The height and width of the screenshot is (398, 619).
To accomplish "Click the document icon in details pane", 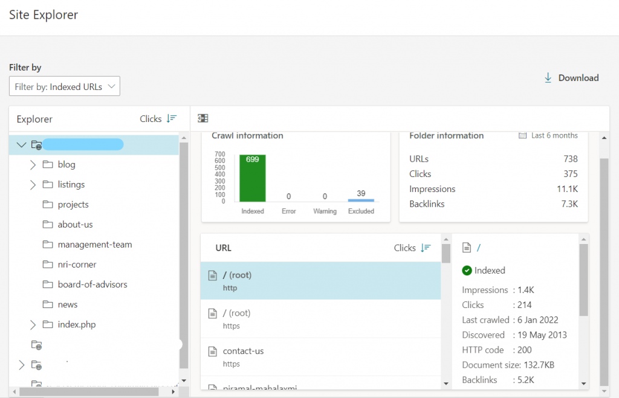I will (x=467, y=248).
